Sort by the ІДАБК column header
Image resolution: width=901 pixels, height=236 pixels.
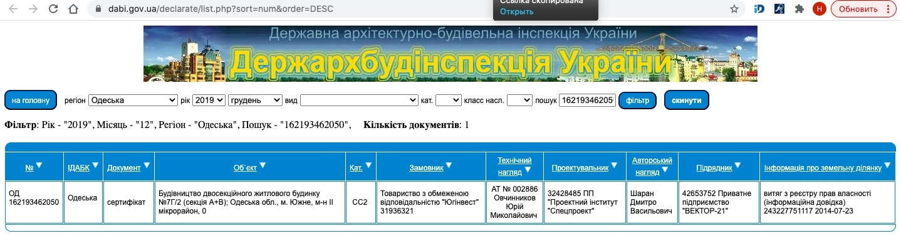pos(78,168)
